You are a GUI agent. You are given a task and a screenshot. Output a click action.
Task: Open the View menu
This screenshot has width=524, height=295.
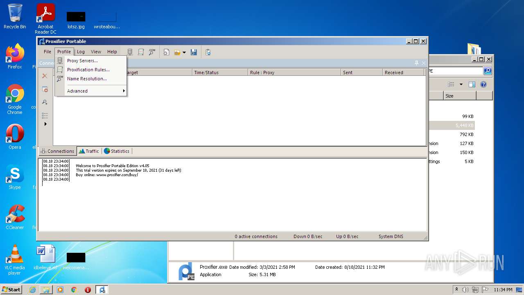[x=96, y=52]
